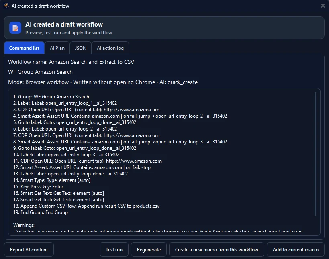329x259 pixels.
Task: Select step 14 Smart Type element line
Action: [x=52, y=180]
